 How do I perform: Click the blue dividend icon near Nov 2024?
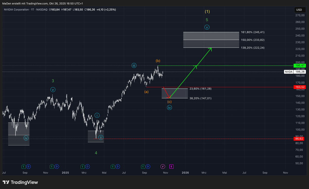[56, 167]
